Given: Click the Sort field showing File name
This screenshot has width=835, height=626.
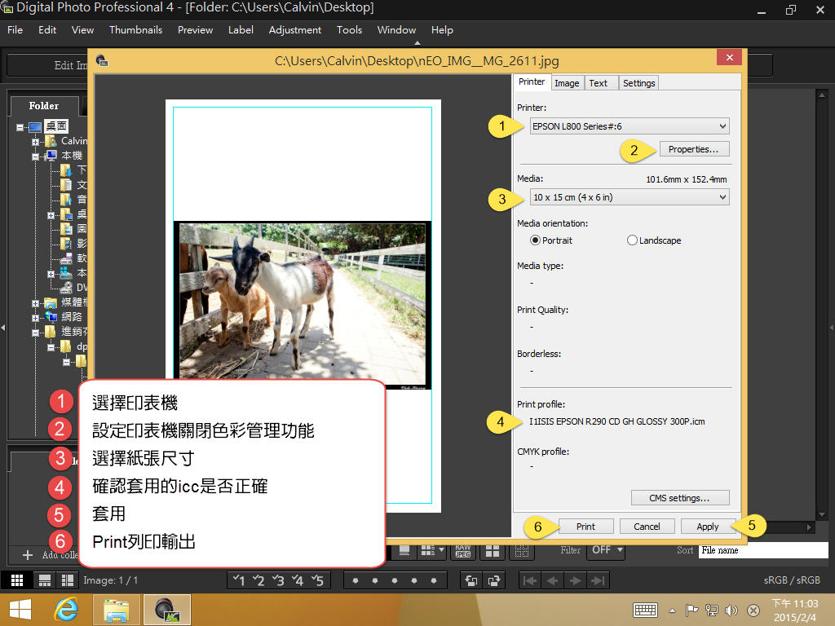Looking at the screenshot, I should point(762,550).
